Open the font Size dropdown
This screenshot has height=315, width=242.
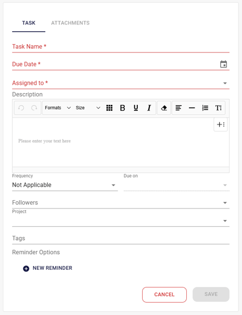pyautogui.click(x=88, y=108)
